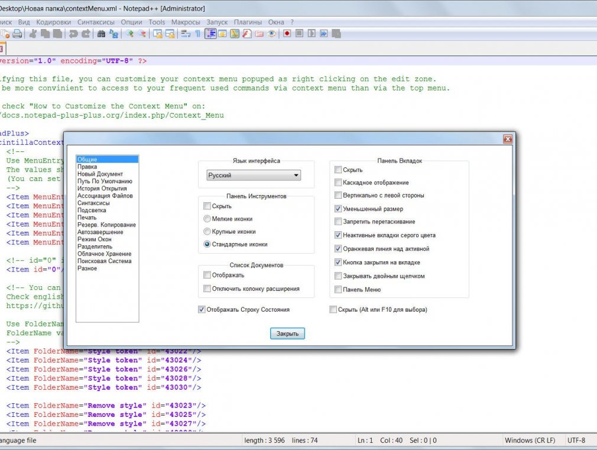Image resolution: width=597 pixels, height=450 pixels.
Task: Enable Каскадное отображение checkbox
Action: click(x=338, y=183)
